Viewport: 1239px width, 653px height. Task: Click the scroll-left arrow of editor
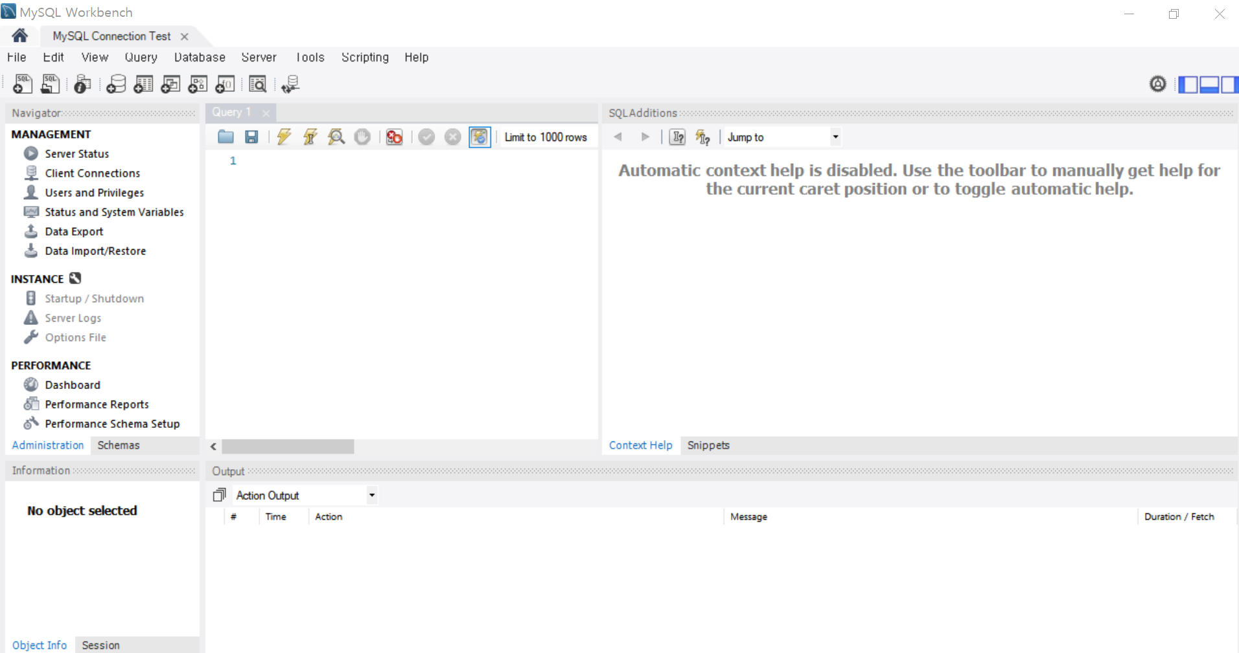(213, 447)
